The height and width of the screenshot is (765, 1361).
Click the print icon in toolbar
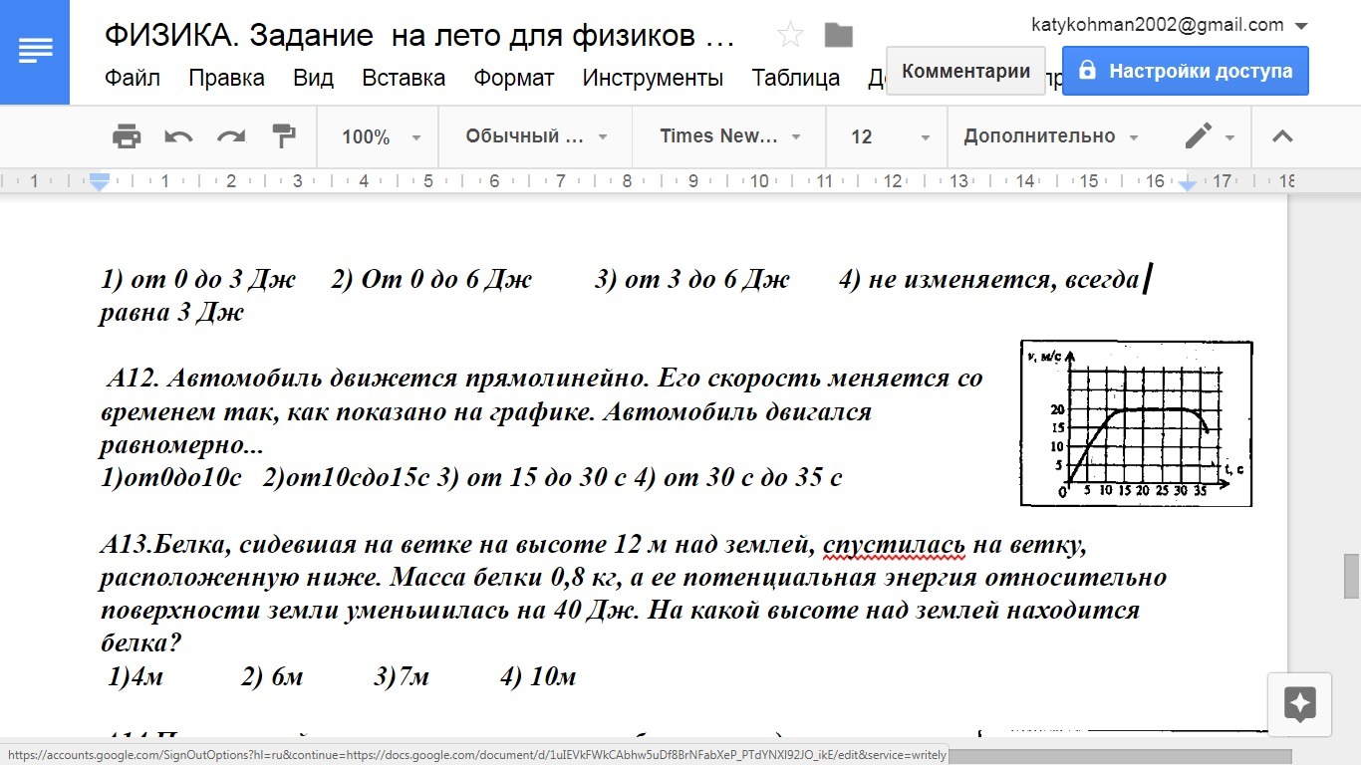[x=127, y=136]
